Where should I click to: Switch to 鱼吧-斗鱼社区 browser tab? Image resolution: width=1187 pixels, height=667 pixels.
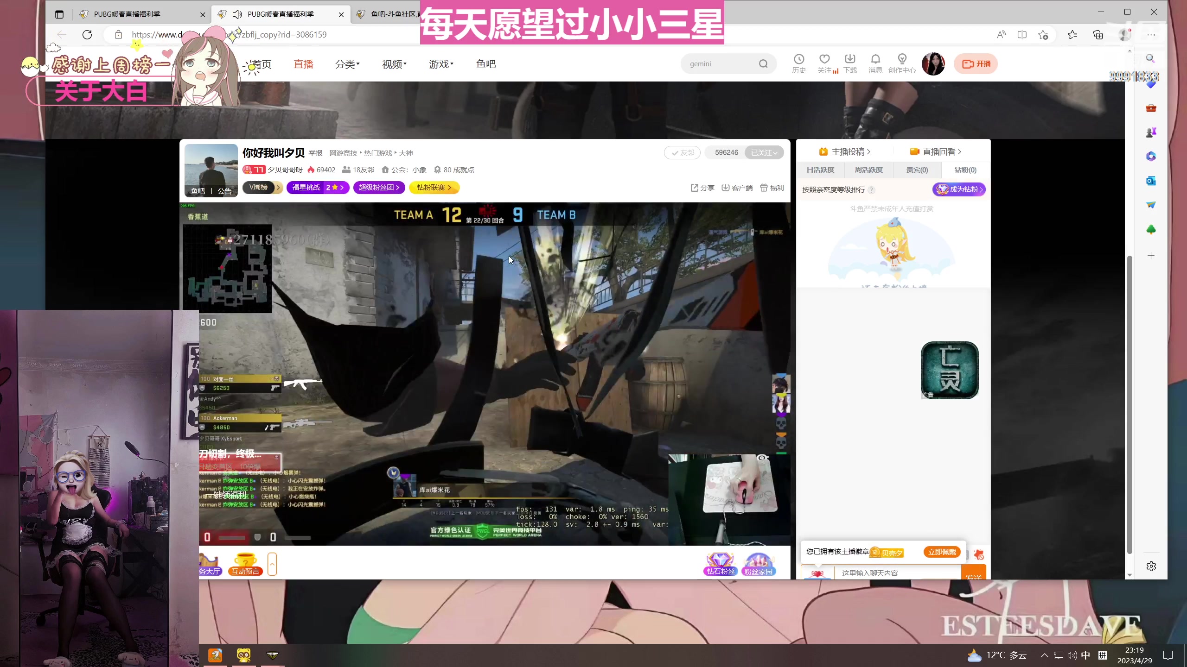[389, 14]
